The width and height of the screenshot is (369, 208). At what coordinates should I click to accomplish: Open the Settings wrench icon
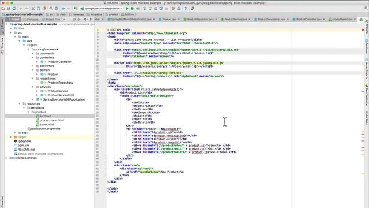174,9
